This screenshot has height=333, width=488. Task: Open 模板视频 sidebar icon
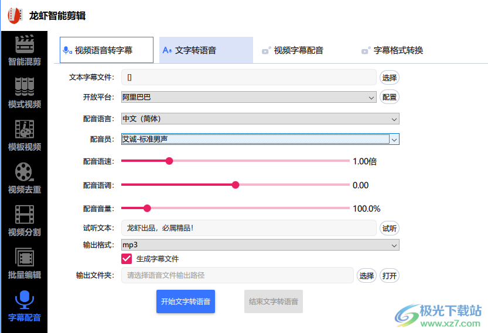24,129
